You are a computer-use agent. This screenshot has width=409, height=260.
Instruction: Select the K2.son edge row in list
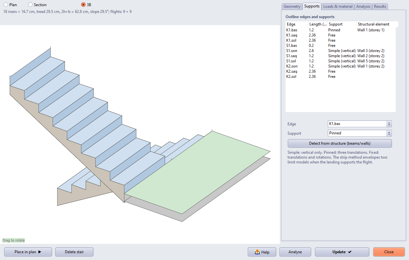point(341,66)
